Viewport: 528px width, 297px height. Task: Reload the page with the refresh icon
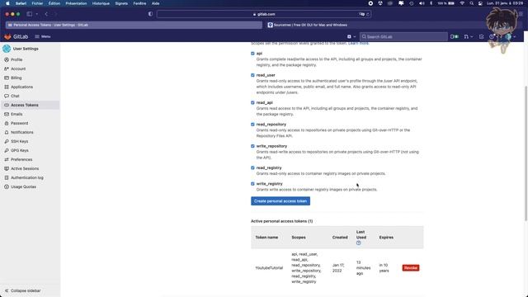click(368, 14)
